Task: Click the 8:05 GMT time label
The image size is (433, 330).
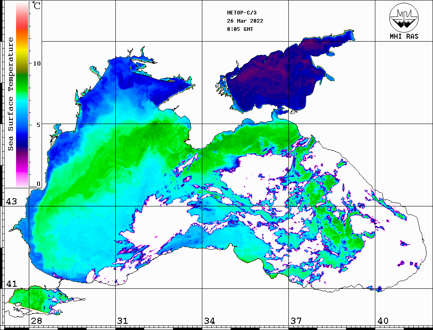Action: point(240,29)
